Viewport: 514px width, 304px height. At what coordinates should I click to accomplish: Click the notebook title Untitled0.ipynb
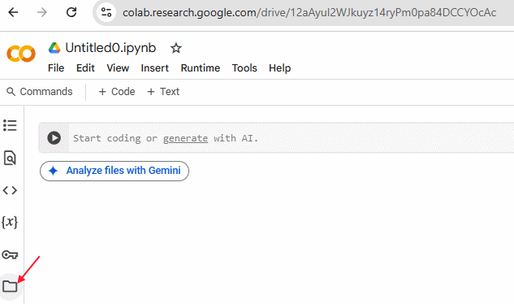tap(110, 48)
